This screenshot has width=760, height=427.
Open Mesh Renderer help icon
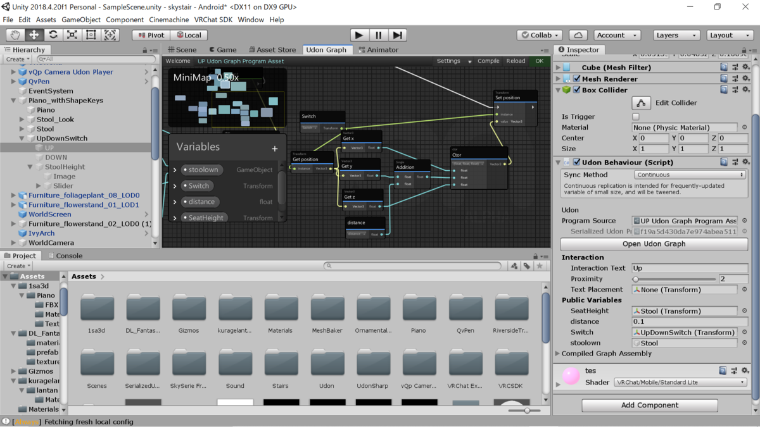(724, 78)
